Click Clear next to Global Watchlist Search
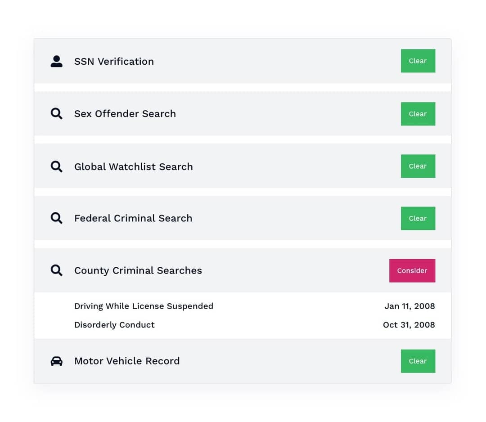 coord(418,166)
